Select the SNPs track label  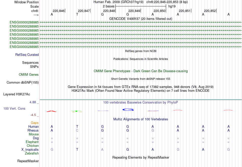(x=34, y=67)
